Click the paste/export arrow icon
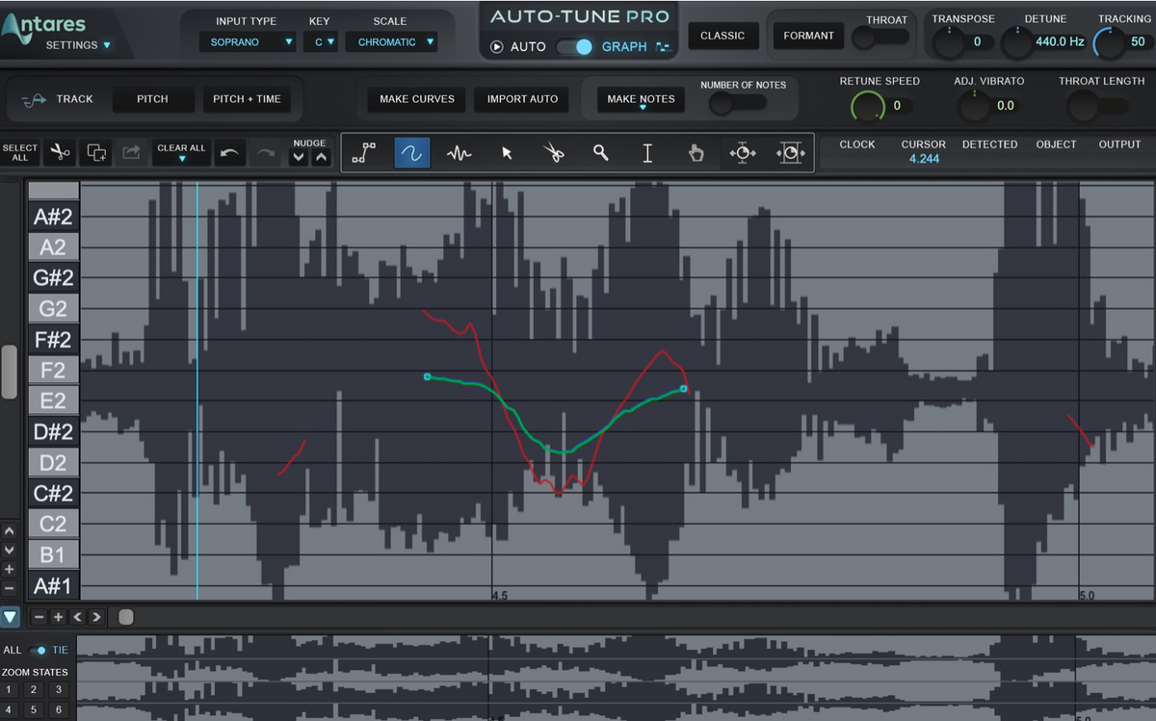The width and height of the screenshot is (1156, 721). [x=131, y=152]
